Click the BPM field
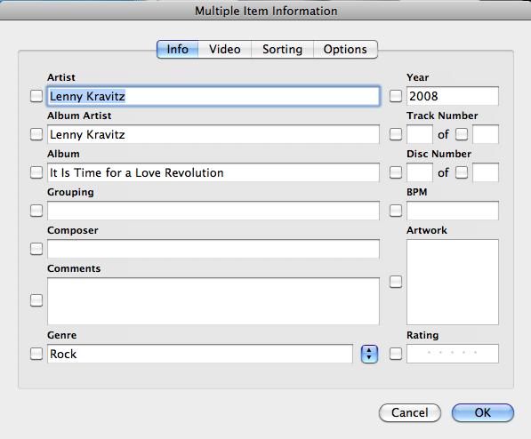The width and height of the screenshot is (531, 439). coord(453,211)
